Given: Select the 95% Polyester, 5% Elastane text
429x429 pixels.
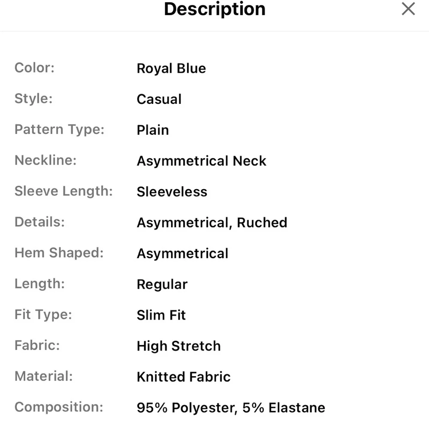Looking at the screenshot, I should pos(231,408).
